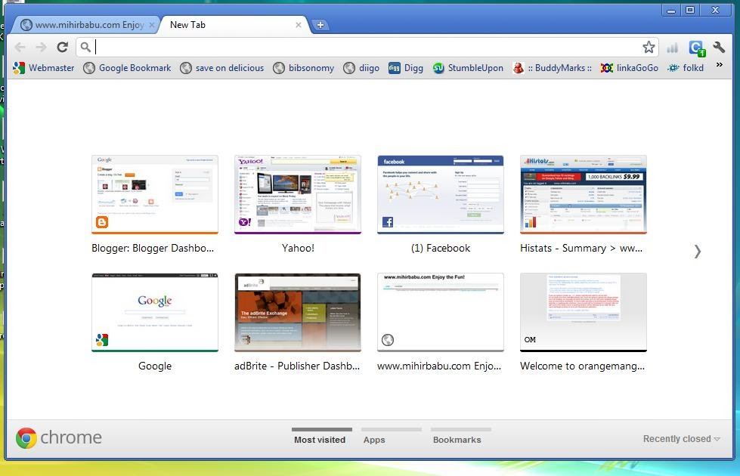Image resolution: width=740 pixels, height=476 pixels.
Task: Open the Google Bookmark bookmark
Action: pos(127,68)
